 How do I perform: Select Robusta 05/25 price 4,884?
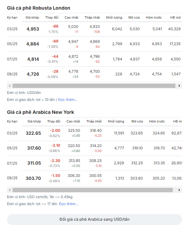click(33, 44)
